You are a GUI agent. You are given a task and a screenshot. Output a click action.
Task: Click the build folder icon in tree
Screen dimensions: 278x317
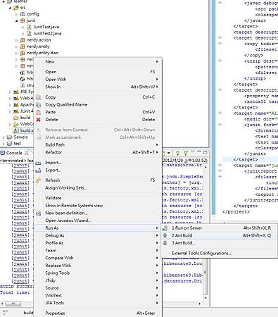16,118
